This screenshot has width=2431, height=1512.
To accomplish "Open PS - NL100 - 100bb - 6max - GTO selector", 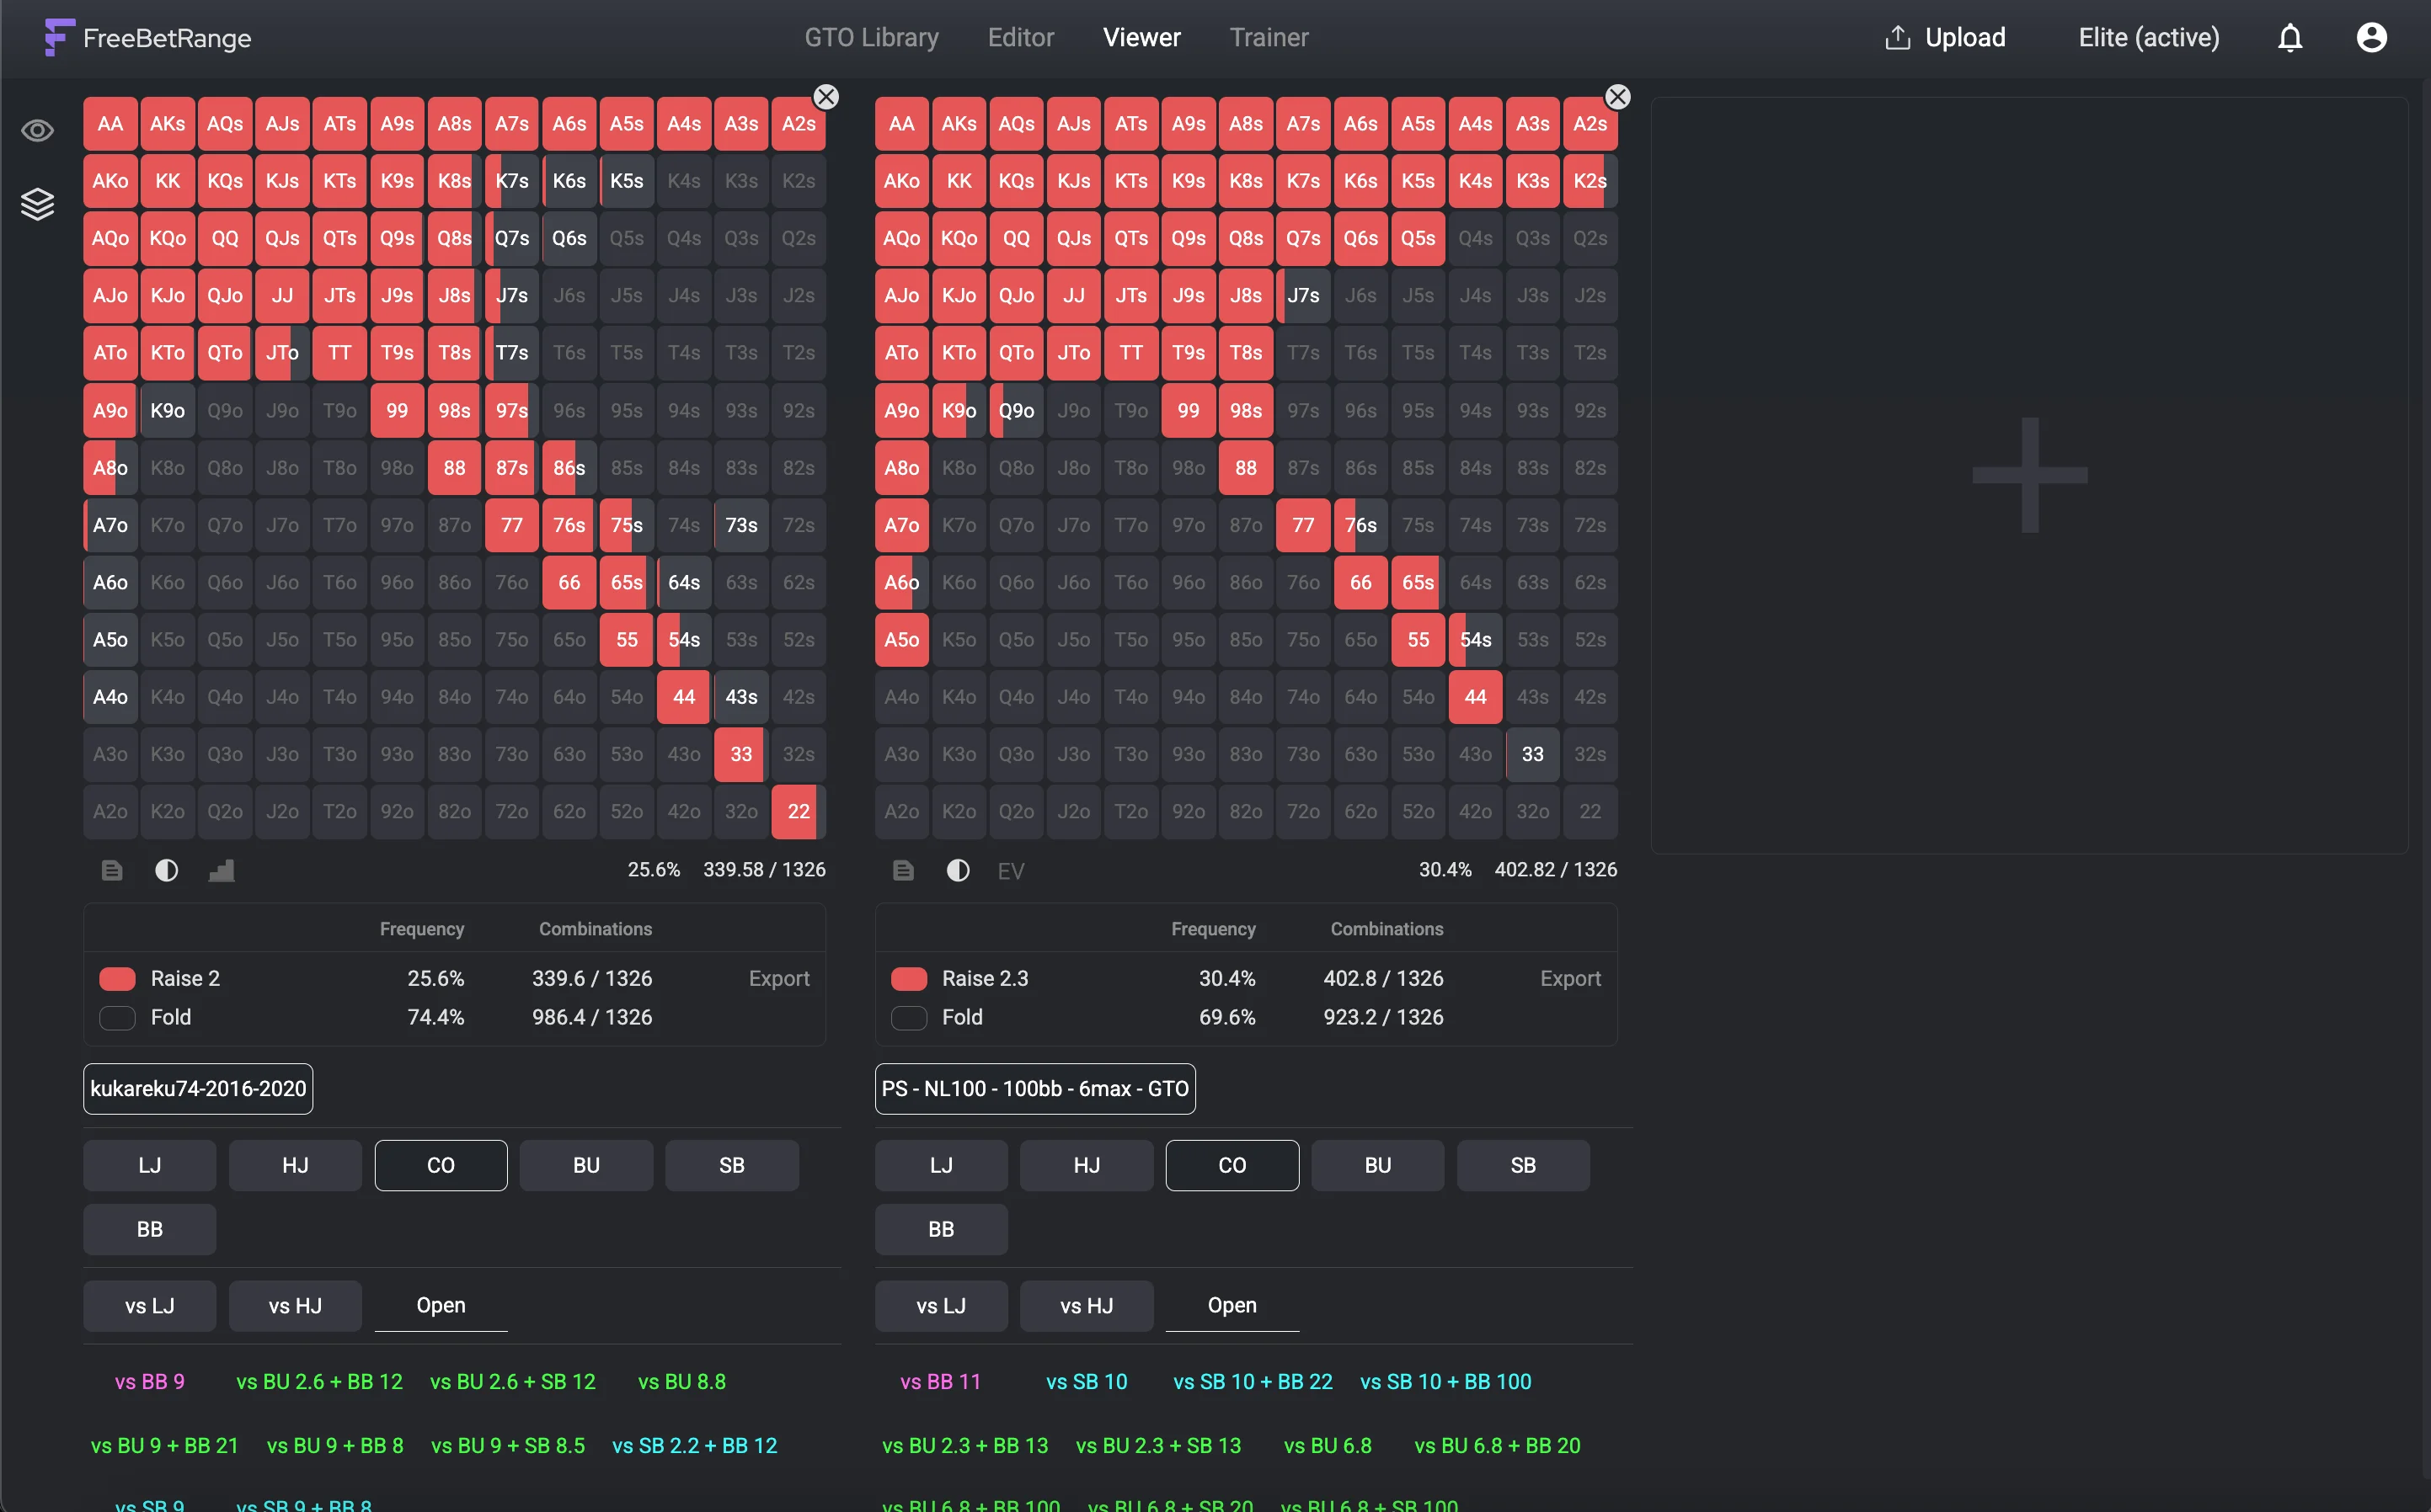I will (x=1034, y=1088).
